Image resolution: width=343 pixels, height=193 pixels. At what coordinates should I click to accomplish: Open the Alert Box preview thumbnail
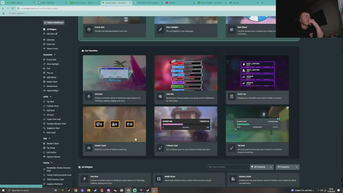coord(114,73)
